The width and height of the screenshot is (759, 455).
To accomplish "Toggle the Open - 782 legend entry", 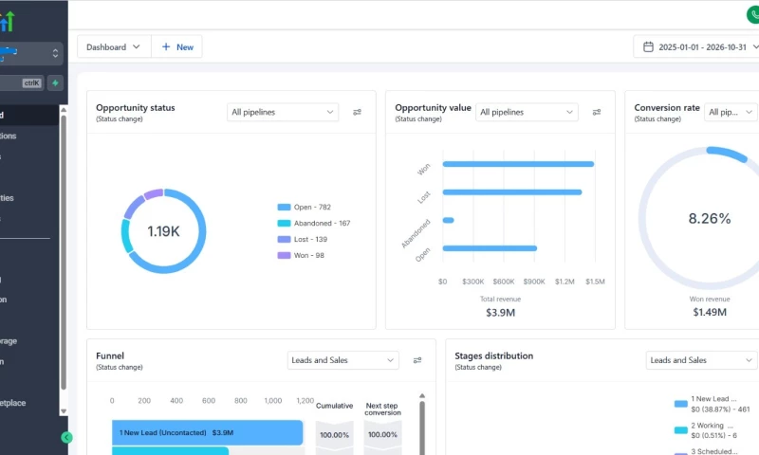I will pos(304,207).
